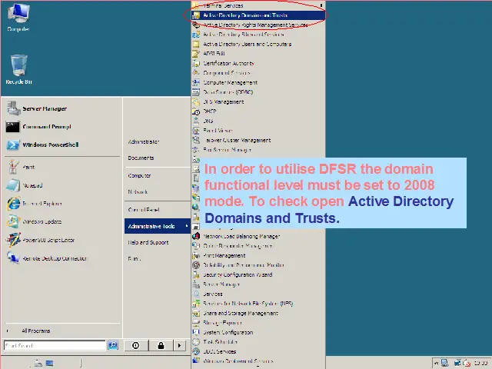The height and width of the screenshot is (369, 492).
Task: Open Failover Cluster Management
Action: [x=258, y=140]
